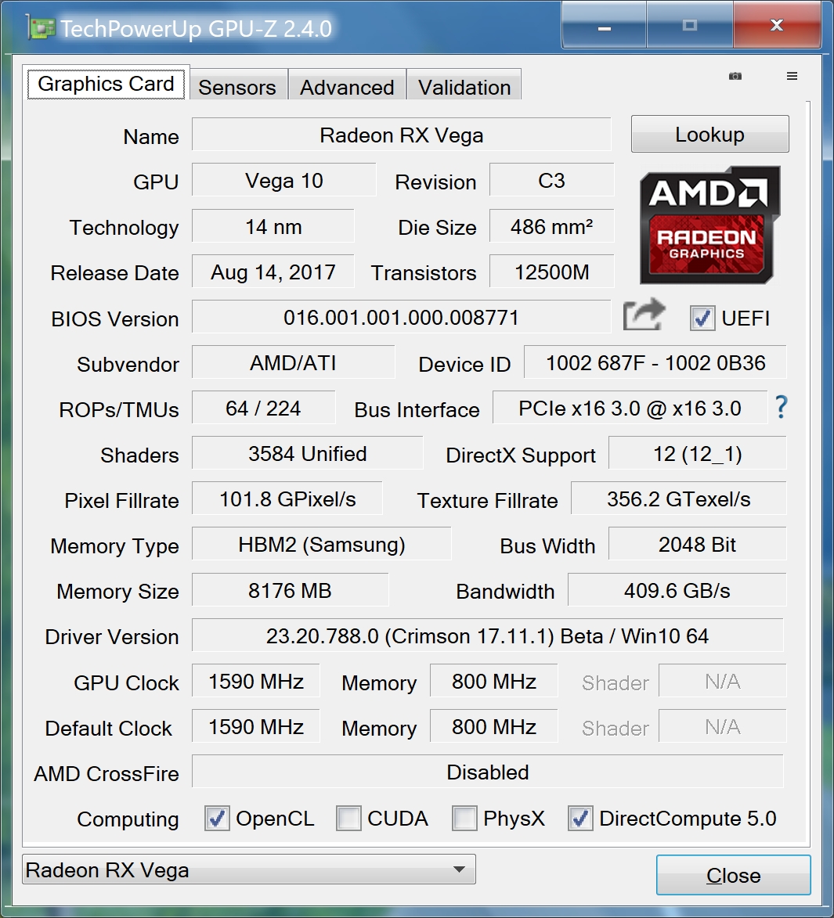This screenshot has height=918, width=834.
Task: Click the AMD Radeon Graphics logo
Action: (x=709, y=225)
